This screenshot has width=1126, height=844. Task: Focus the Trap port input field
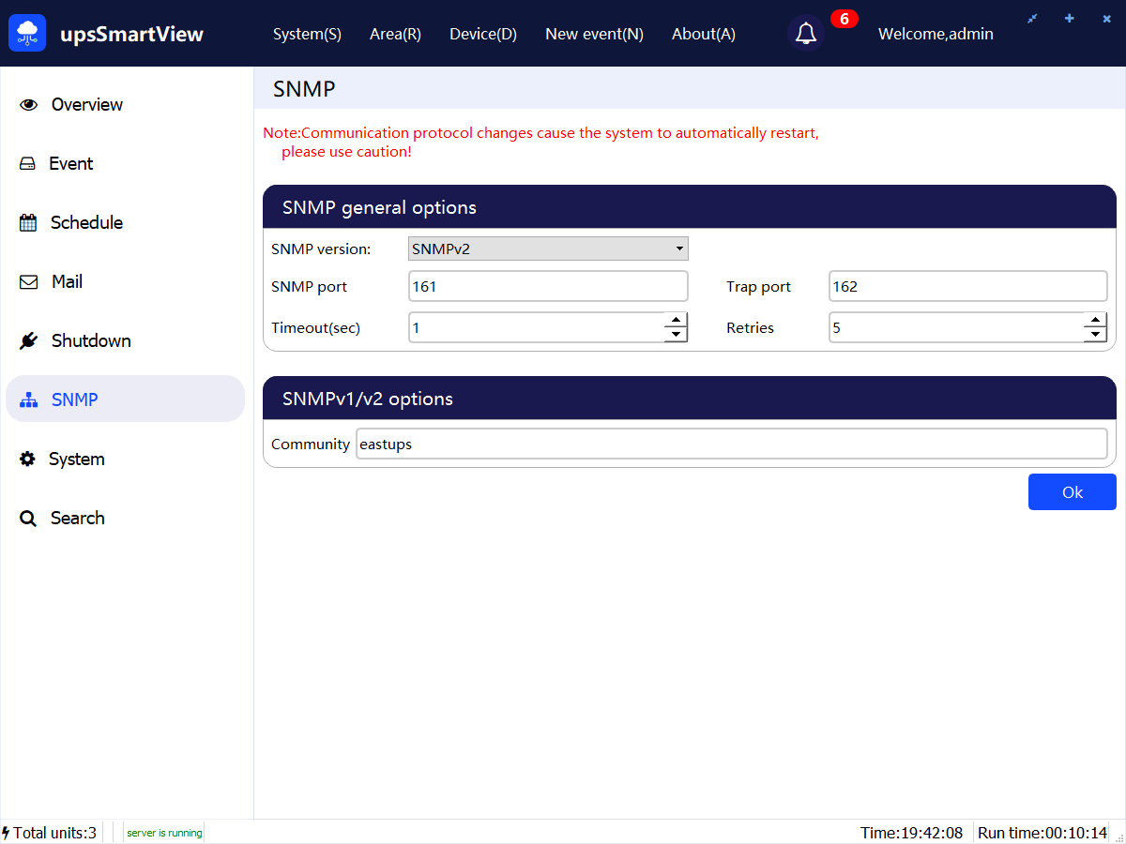[x=967, y=287]
